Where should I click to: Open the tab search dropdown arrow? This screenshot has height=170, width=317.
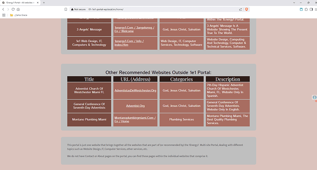[x=294, y=3]
